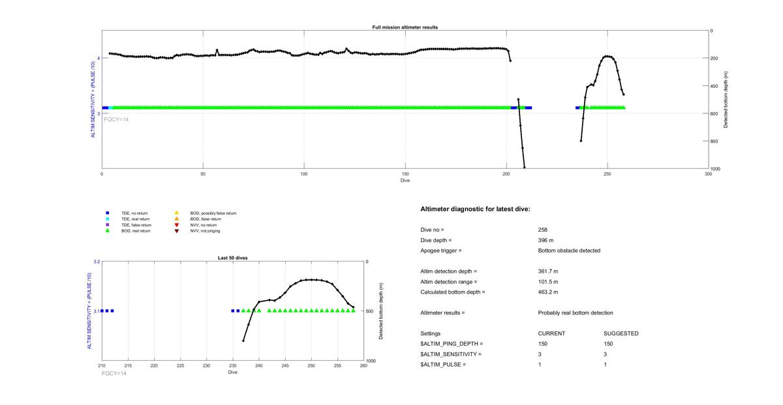Viewport: 783px width, 405px height.
Task: Select CURRENT value of $ALTIM_SENSITIVITY
Action: point(540,354)
